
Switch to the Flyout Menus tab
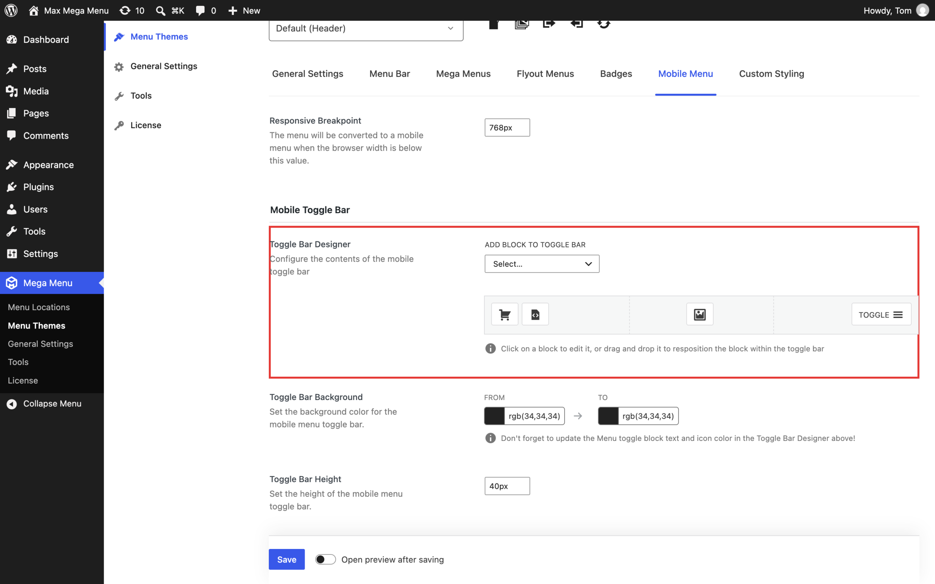[x=545, y=74]
